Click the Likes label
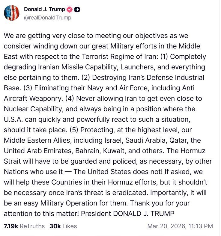This screenshot has height=236, width=221. (x=70, y=226)
